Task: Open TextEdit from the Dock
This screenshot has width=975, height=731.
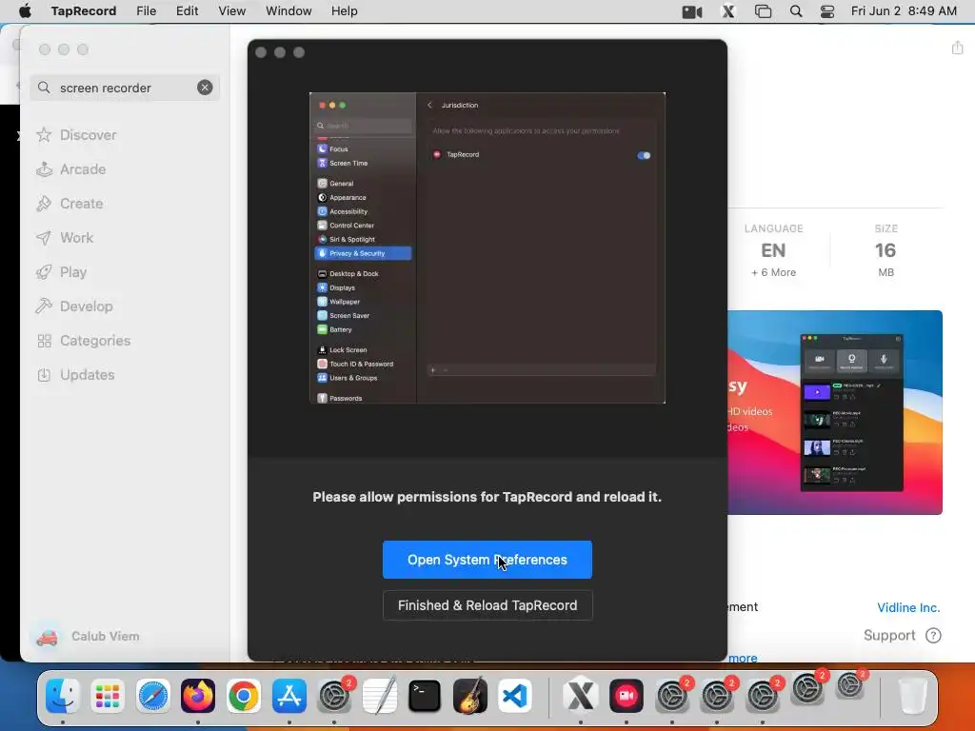Action: [x=379, y=696]
